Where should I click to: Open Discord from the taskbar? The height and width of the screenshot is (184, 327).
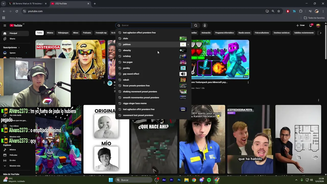click(202, 180)
